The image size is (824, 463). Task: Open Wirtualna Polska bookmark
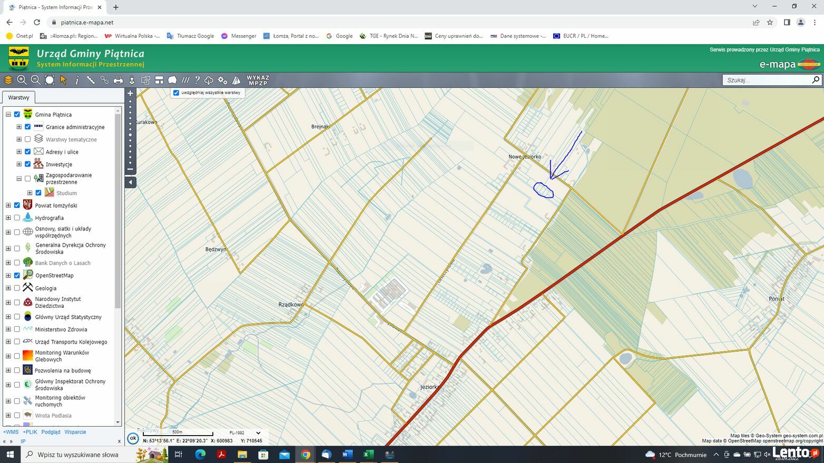[x=132, y=36]
